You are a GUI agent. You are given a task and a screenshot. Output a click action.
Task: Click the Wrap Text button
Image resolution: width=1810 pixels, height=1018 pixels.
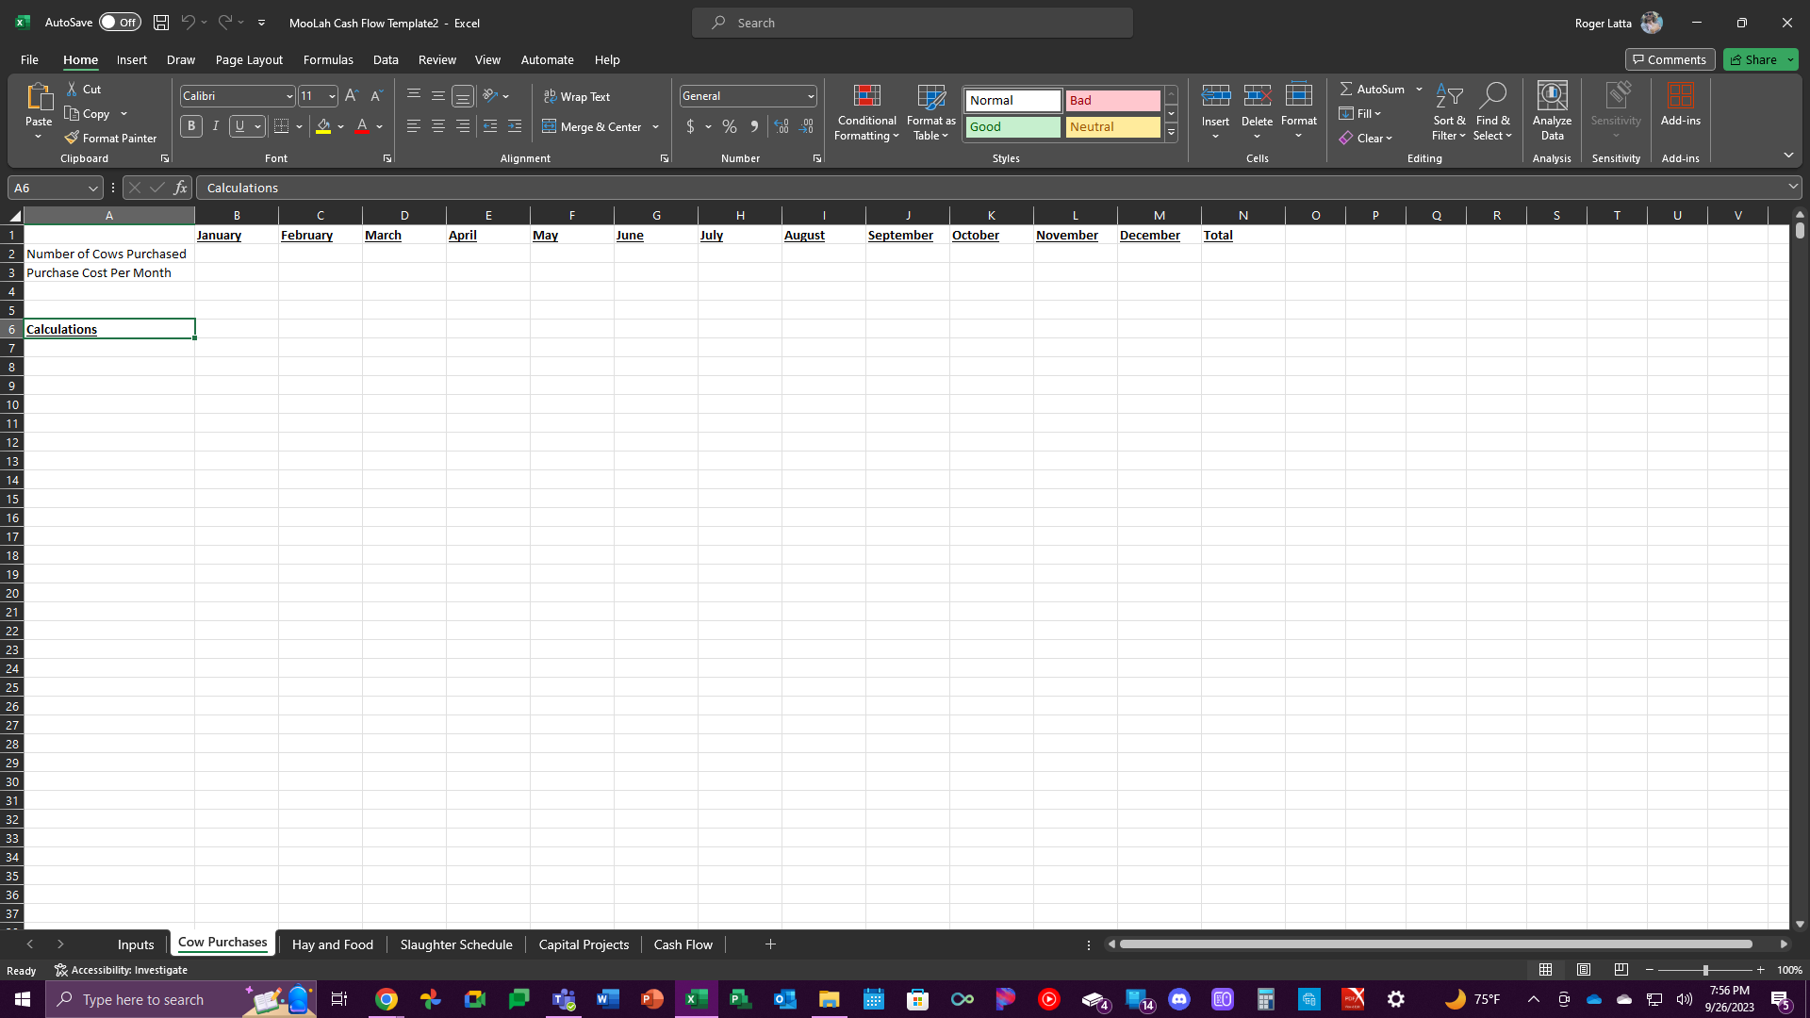[x=578, y=96]
